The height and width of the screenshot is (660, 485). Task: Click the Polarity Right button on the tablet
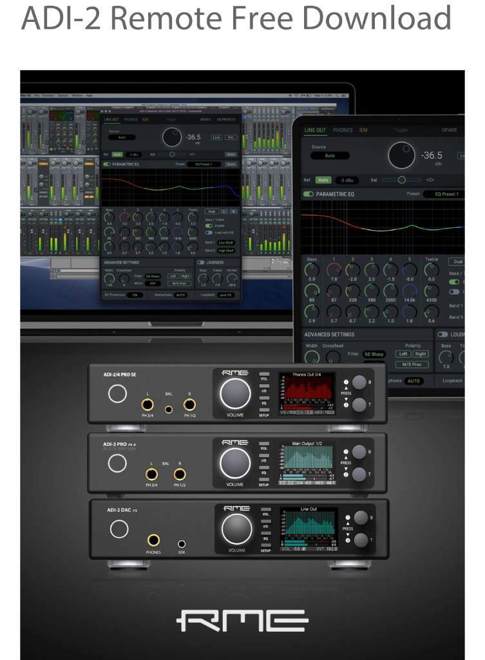[x=421, y=354]
